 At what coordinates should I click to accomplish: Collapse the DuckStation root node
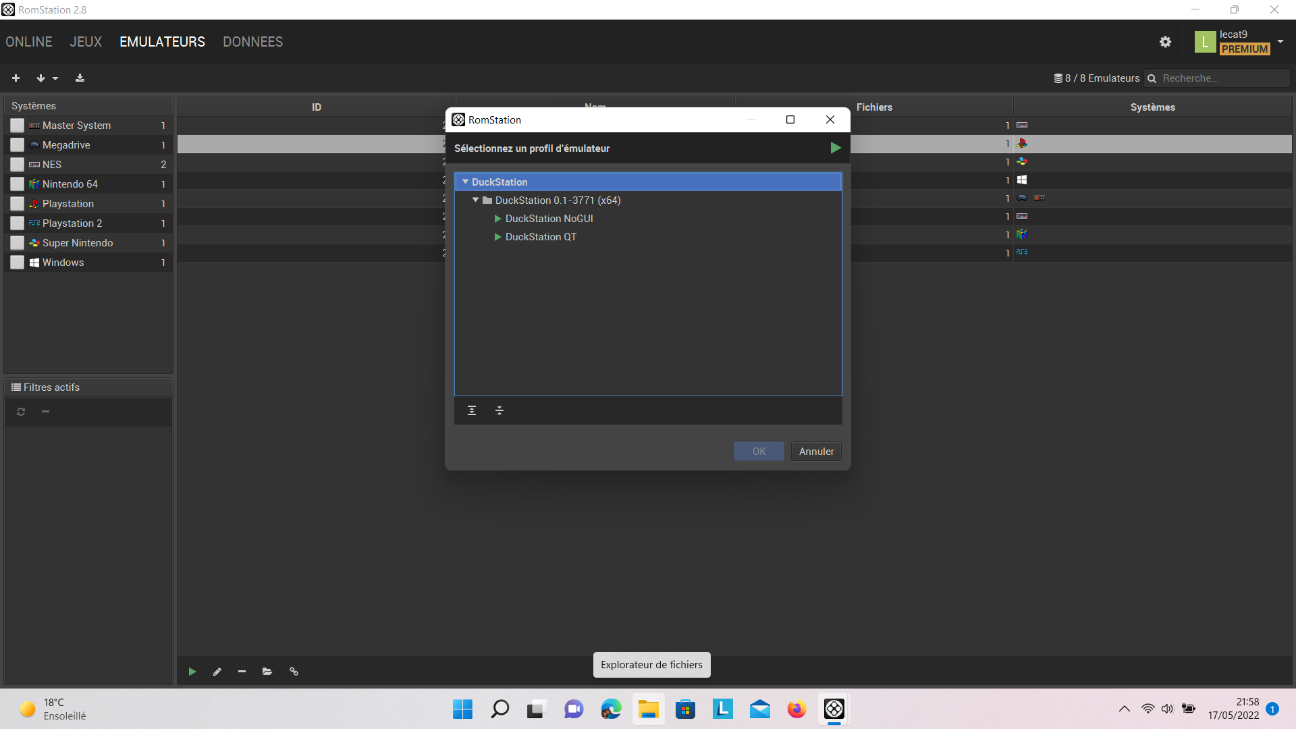[x=465, y=182]
